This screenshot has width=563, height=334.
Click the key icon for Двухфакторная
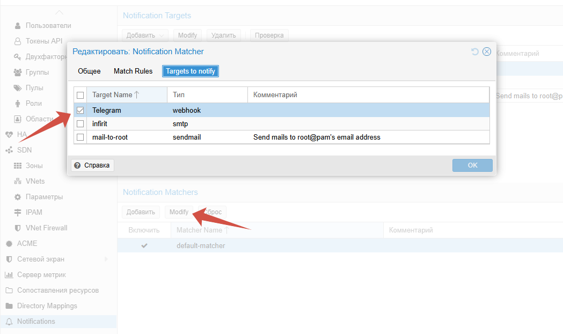click(18, 57)
